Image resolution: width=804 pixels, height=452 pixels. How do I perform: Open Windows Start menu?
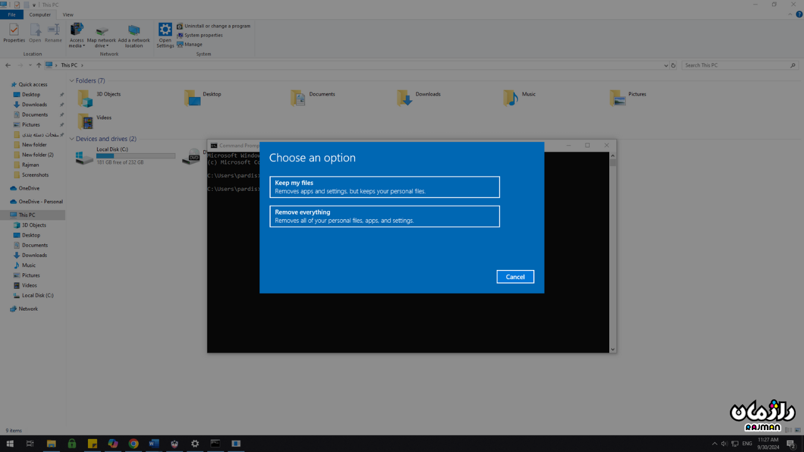coord(10,444)
